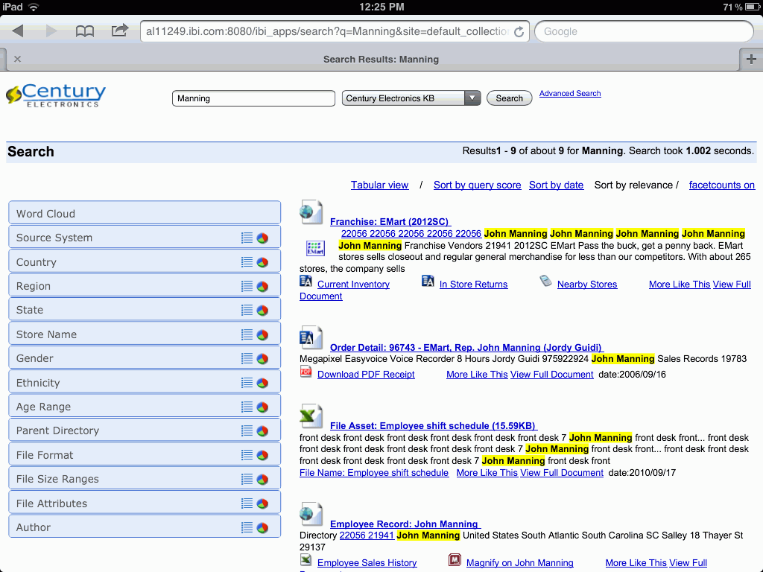
Task: Expand the Source System facet
Action: pyautogui.click(x=145, y=238)
